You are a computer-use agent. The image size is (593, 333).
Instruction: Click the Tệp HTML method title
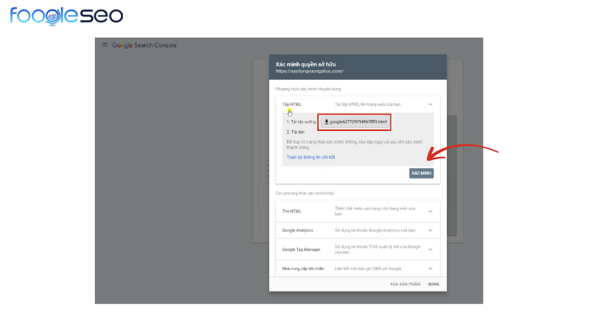pyautogui.click(x=291, y=104)
